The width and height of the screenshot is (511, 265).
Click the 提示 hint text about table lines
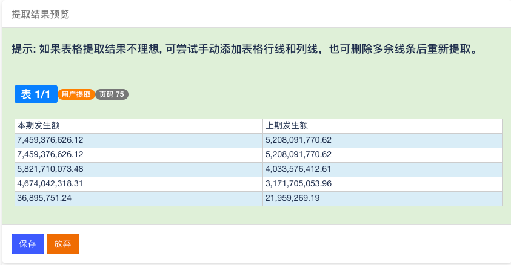point(245,49)
